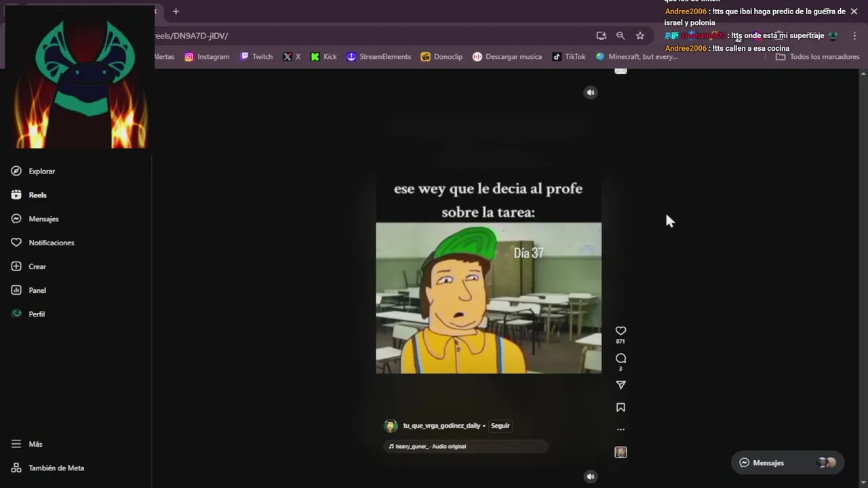Screen dimensions: 868x488
Task: Click the audio thumbnail beside the reel
Action: 620,452
